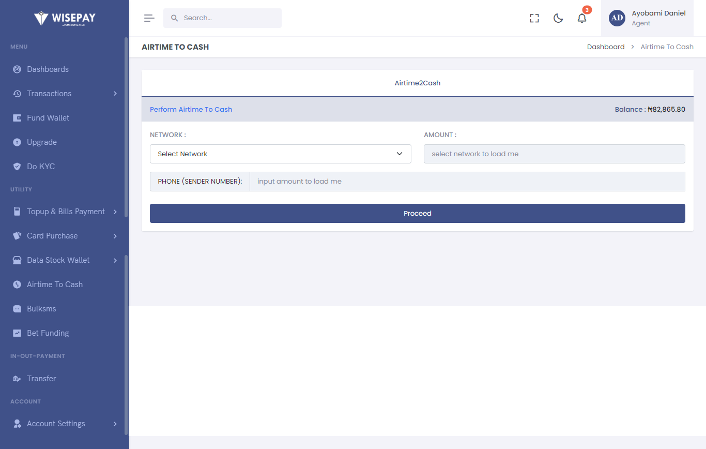Open notifications bell with 3 alerts
This screenshot has width=706, height=449.
[582, 18]
